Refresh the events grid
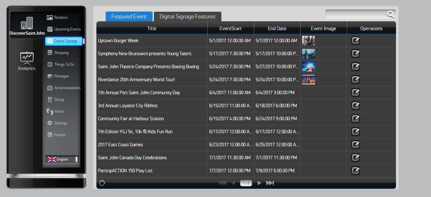Image resolution: width=431 pixels, height=197 pixels. point(102,183)
